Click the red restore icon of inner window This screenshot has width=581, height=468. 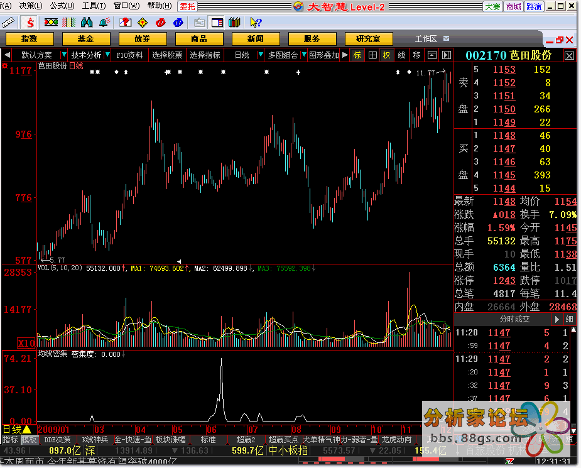tap(560, 40)
